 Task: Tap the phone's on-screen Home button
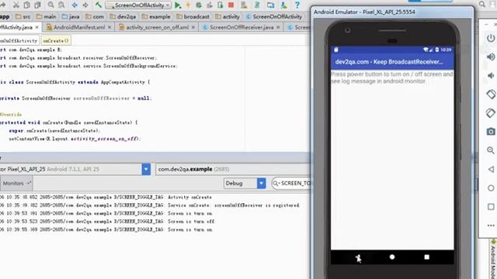[x=392, y=257]
